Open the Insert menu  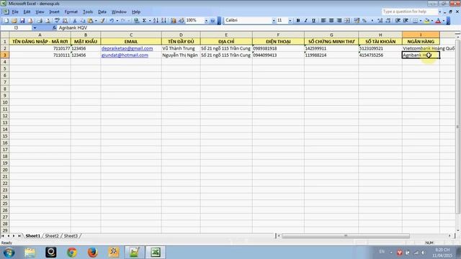coord(54,12)
